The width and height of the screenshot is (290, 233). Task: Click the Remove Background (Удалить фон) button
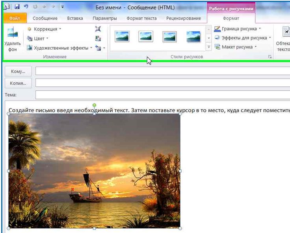pyautogui.click(x=13, y=39)
